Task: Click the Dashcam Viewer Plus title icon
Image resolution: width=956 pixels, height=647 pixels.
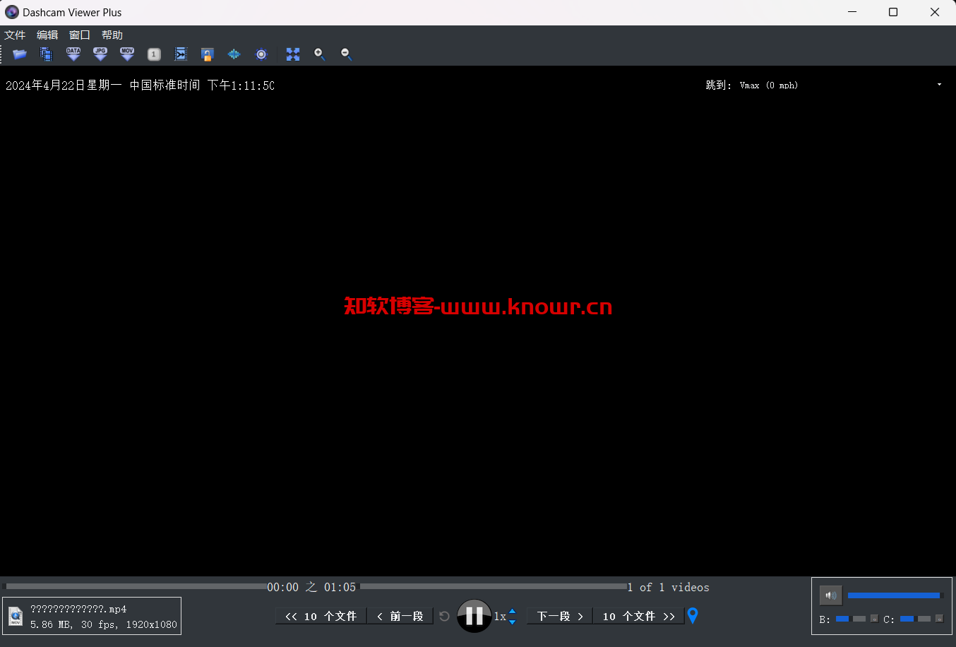Action: (x=12, y=12)
